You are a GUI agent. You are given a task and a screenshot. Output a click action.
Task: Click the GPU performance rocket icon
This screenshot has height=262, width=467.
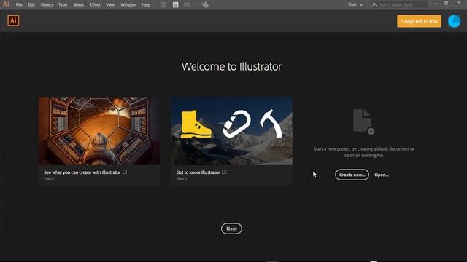point(204,5)
